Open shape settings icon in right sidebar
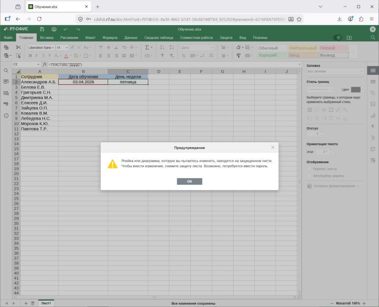Image resolution: width=379 pixels, height=307 pixels. tap(373, 93)
